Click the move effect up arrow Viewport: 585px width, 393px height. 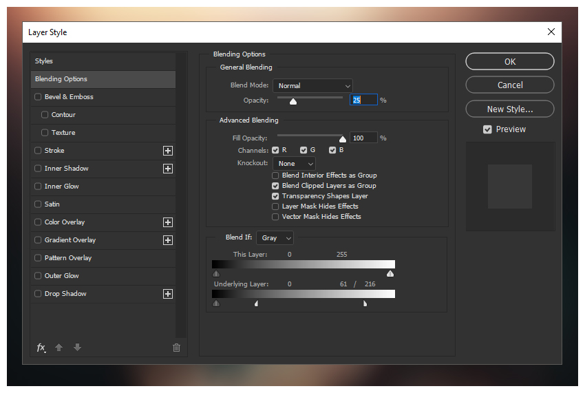[58, 348]
